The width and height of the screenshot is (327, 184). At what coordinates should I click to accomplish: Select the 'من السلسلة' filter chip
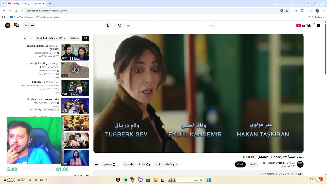[74, 38]
